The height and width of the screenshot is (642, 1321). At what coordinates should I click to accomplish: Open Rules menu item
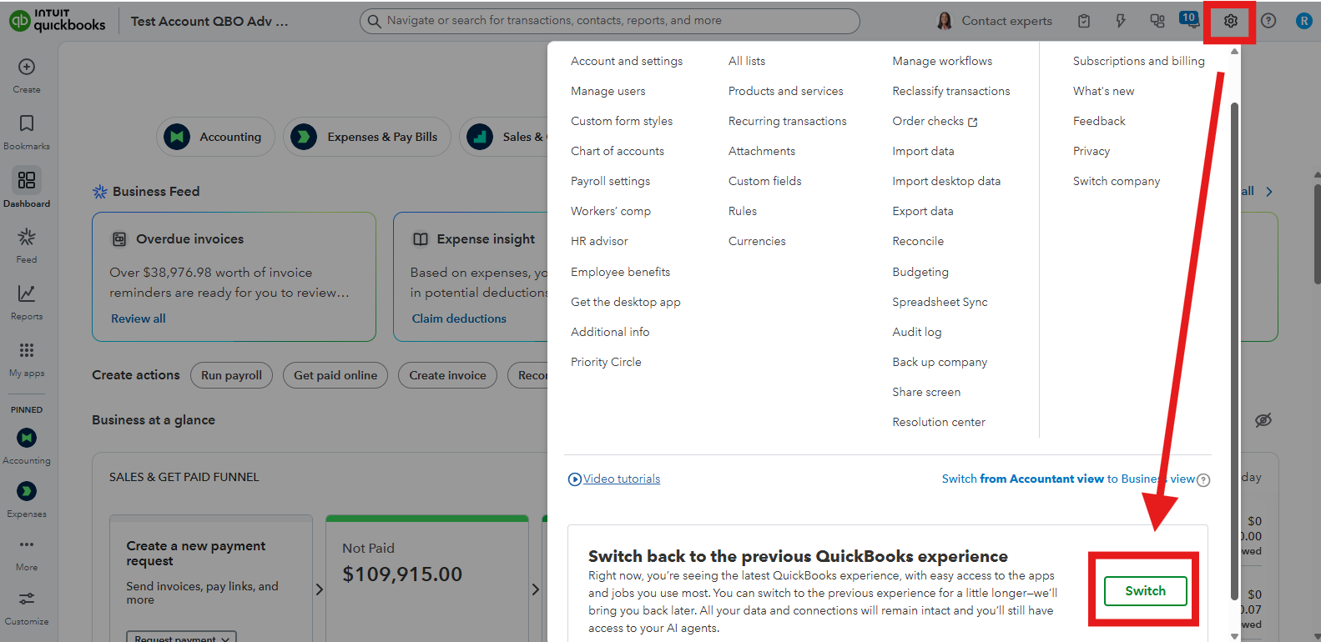(743, 211)
